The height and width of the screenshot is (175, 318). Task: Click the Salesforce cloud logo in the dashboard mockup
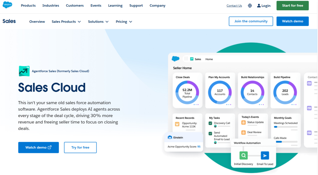click(x=176, y=59)
